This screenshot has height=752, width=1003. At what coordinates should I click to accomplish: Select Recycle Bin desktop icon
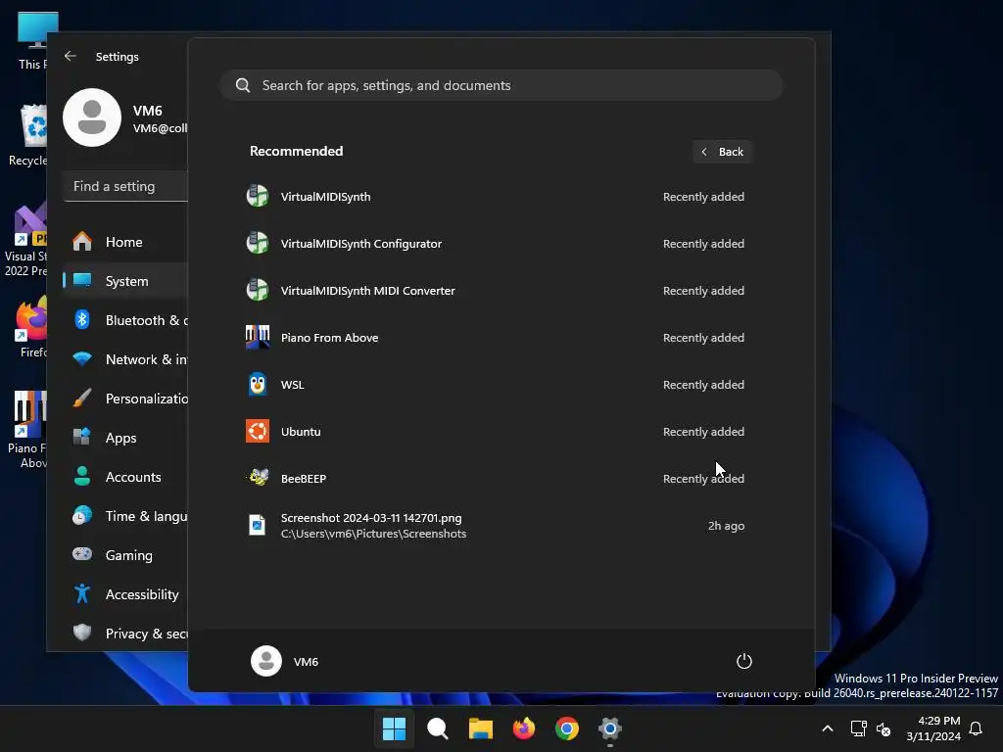click(28, 135)
